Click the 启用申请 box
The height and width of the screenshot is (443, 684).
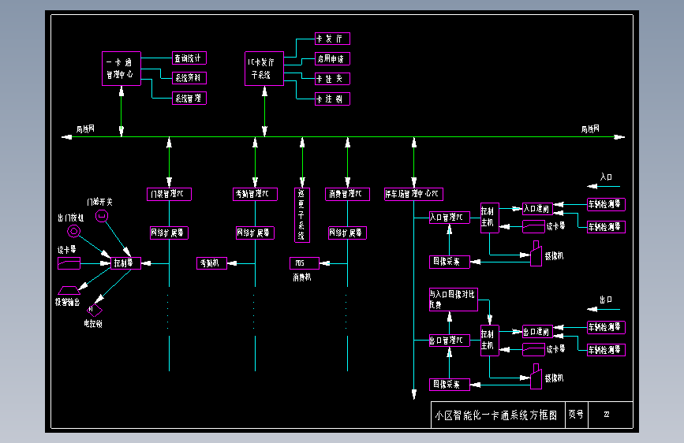coord(332,58)
